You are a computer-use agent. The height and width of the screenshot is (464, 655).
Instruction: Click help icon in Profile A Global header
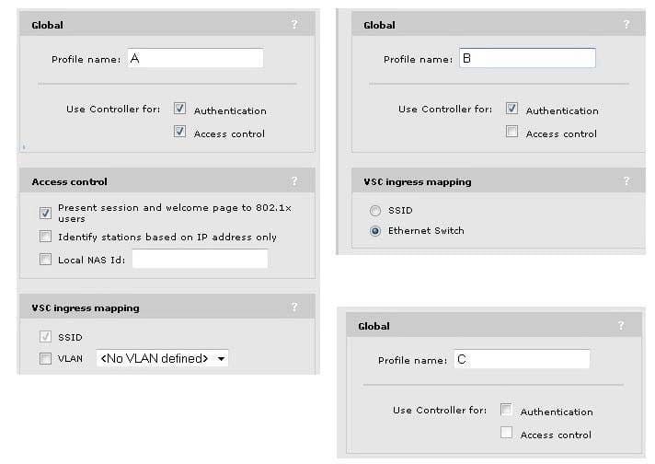pos(294,25)
